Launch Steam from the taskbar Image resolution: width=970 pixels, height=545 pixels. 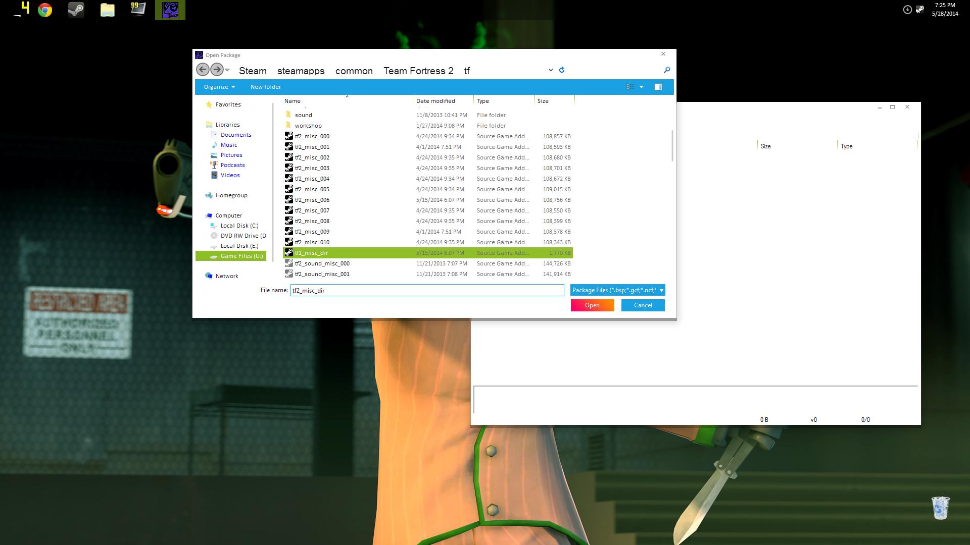[76, 10]
